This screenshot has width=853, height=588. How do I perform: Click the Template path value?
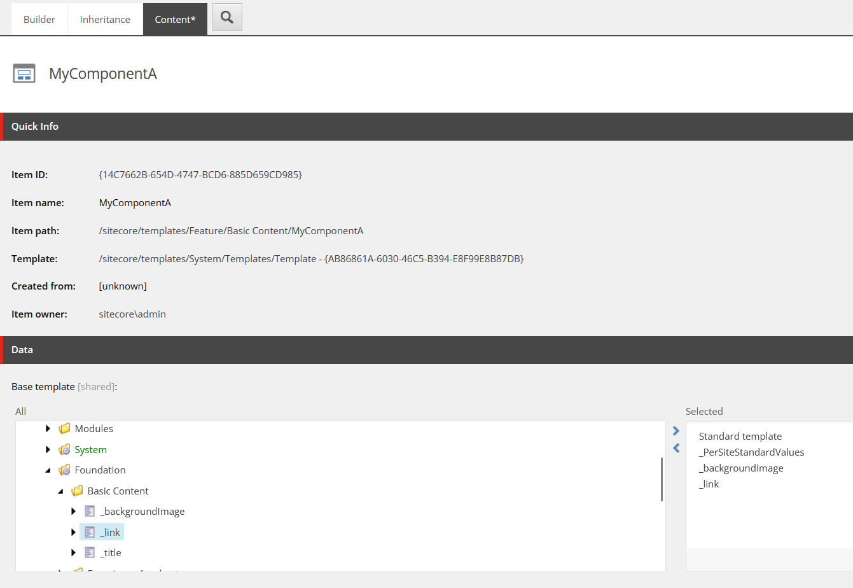(311, 259)
